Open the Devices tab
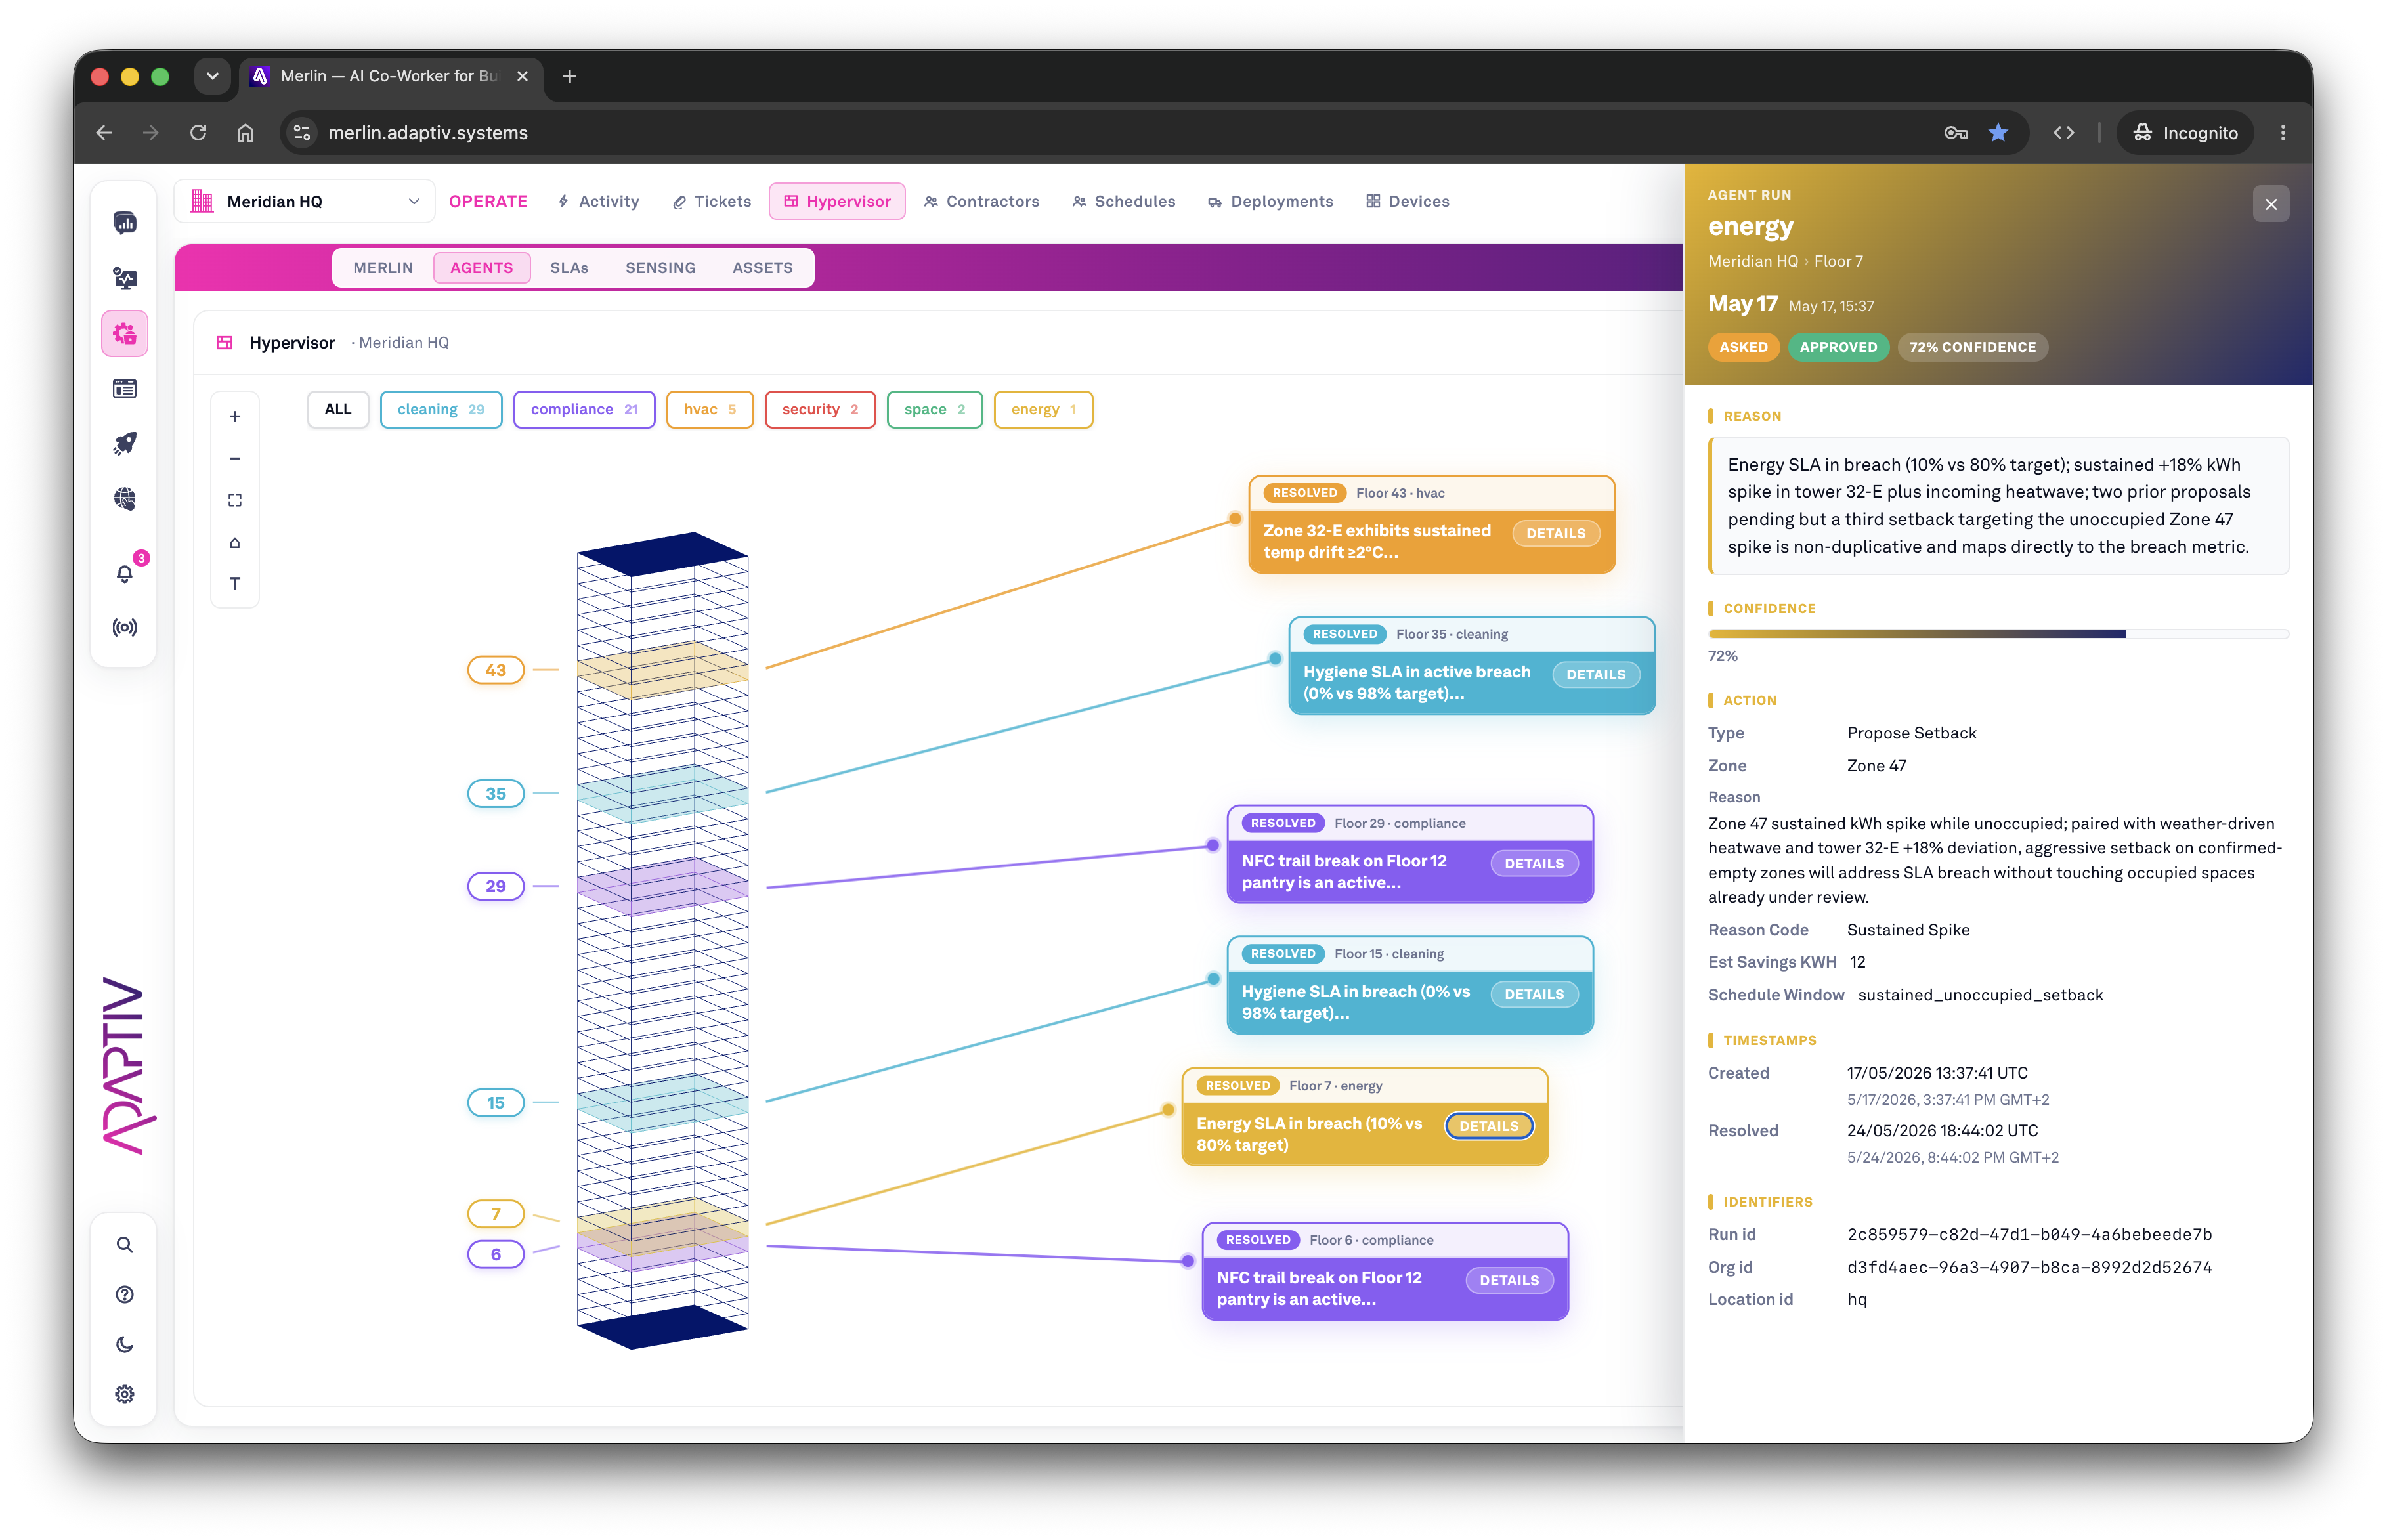This screenshot has height=1540, width=2387. (x=1407, y=201)
